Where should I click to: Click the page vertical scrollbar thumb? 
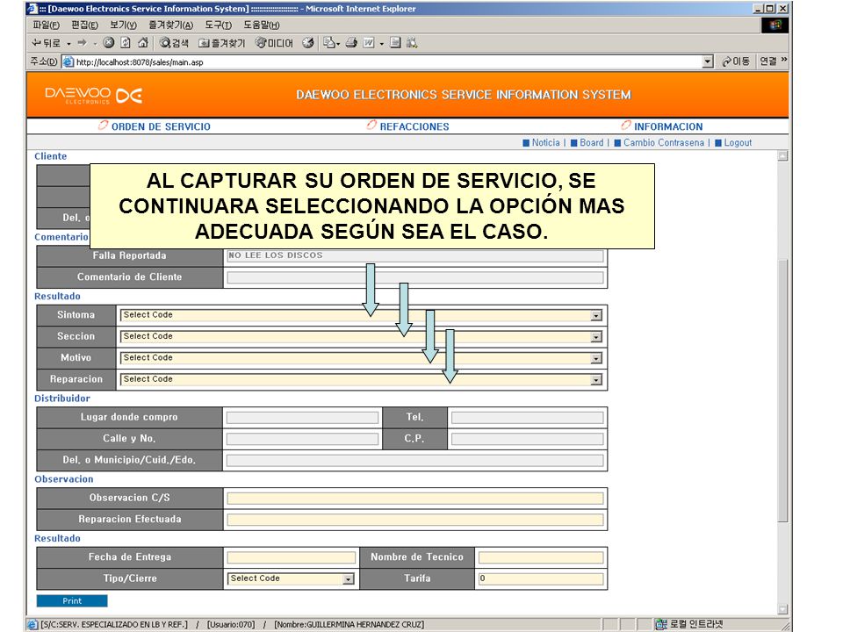[782, 390]
